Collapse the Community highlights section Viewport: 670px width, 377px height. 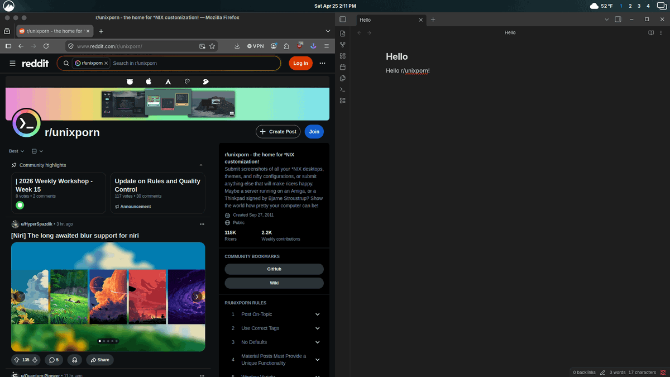(201, 165)
